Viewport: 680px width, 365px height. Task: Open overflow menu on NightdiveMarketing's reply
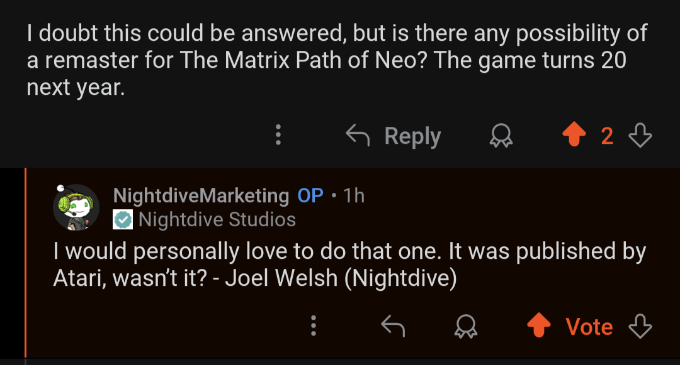point(313,326)
